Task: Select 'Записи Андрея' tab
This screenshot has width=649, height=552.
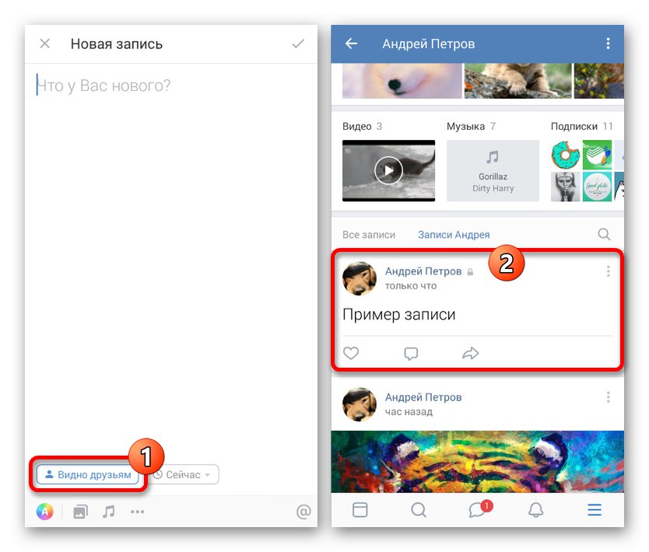Action: click(454, 235)
